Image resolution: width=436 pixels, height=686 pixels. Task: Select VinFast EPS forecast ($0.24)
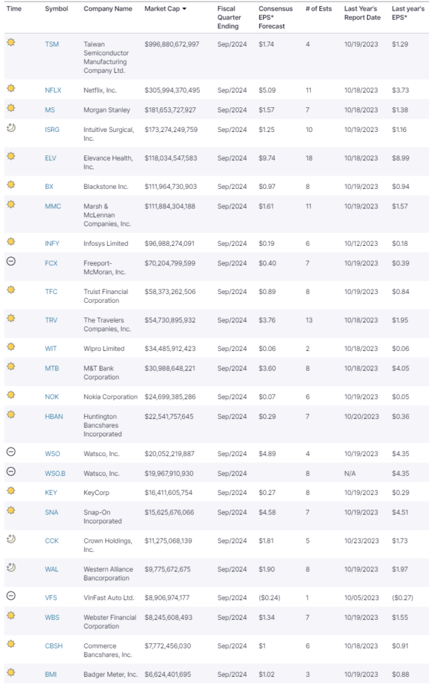(269, 597)
